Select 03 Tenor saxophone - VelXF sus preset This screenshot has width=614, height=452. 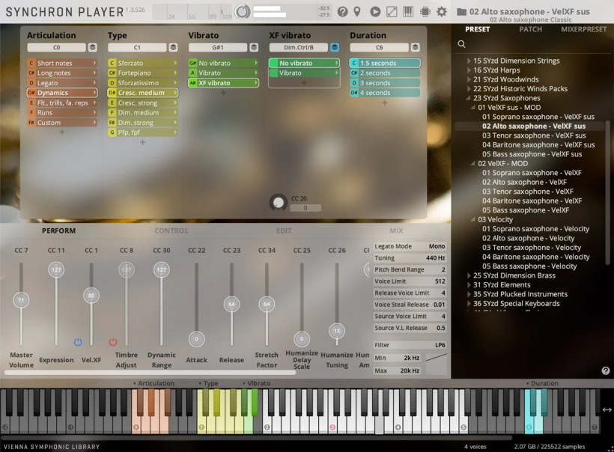click(x=532, y=135)
